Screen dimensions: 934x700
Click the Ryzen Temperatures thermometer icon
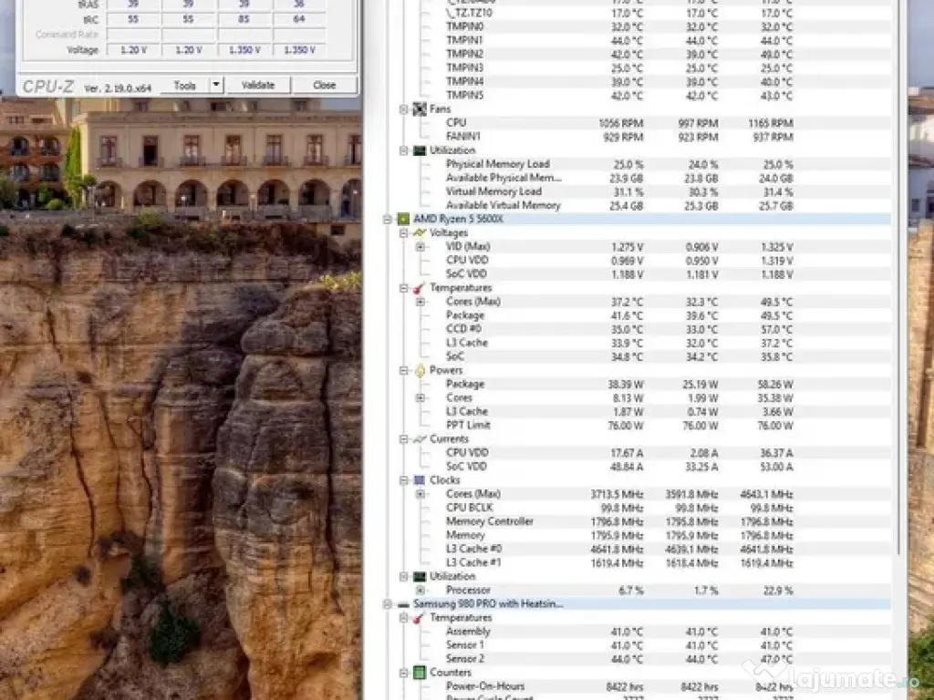click(x=419, y=288)
